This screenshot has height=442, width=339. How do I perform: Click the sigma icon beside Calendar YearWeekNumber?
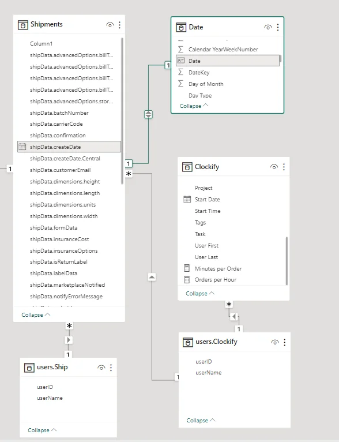click(181, 49)
